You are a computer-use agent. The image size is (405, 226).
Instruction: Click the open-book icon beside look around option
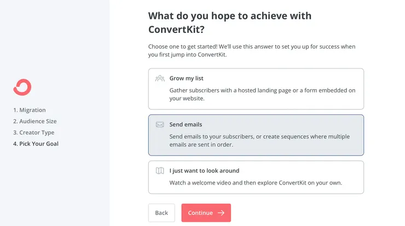160,170
